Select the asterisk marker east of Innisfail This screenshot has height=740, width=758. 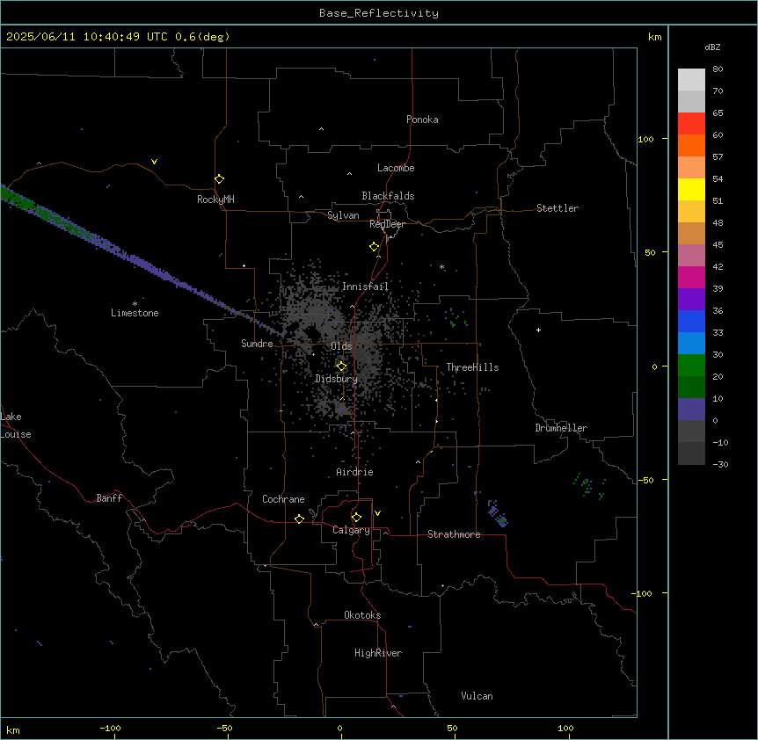pyautogui.click(x=441, y=266)
